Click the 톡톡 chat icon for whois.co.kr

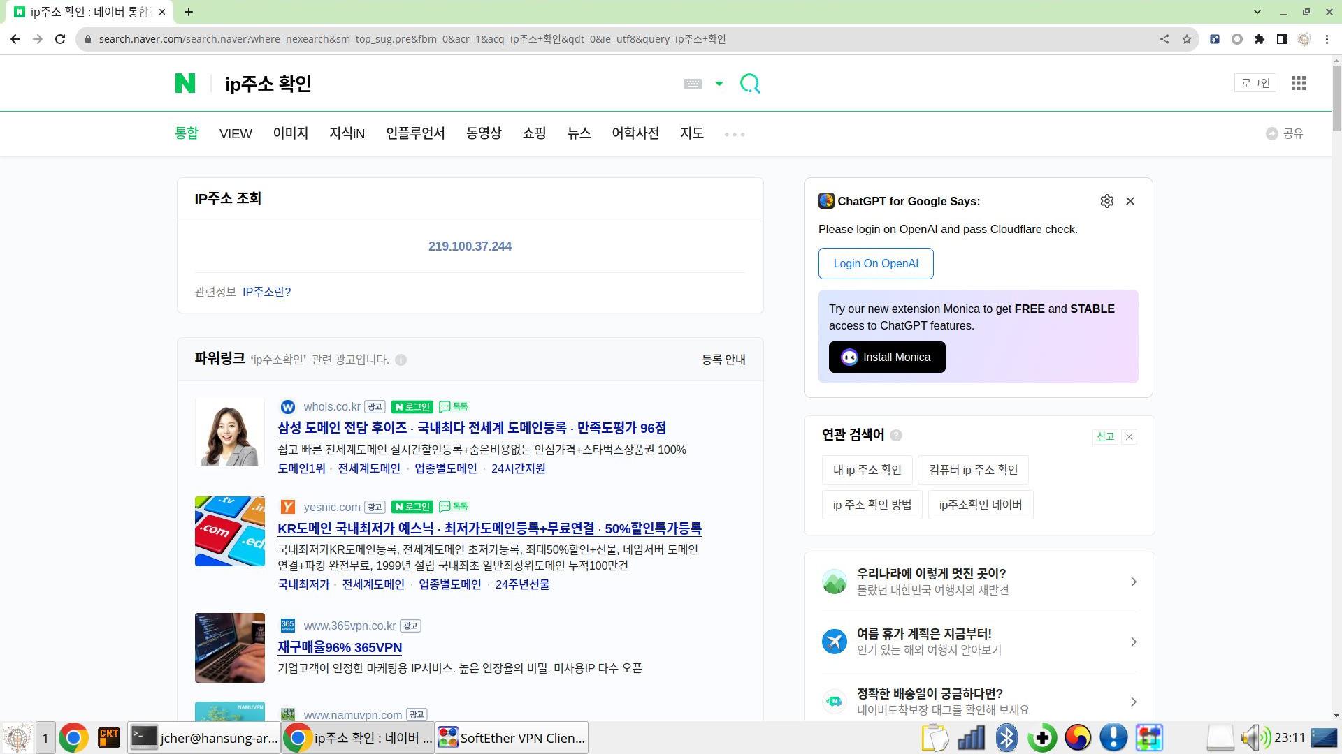454,406
